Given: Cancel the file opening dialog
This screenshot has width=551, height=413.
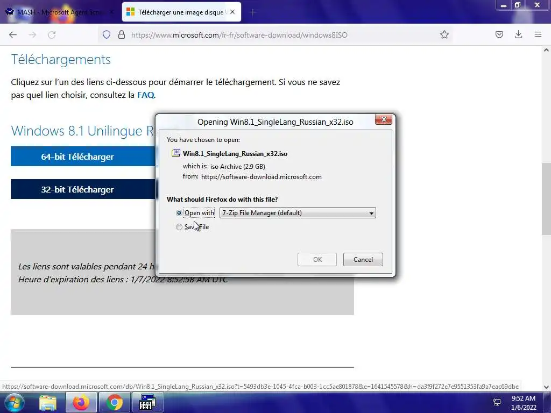Looking at the screenshot, I should [363, 260].
